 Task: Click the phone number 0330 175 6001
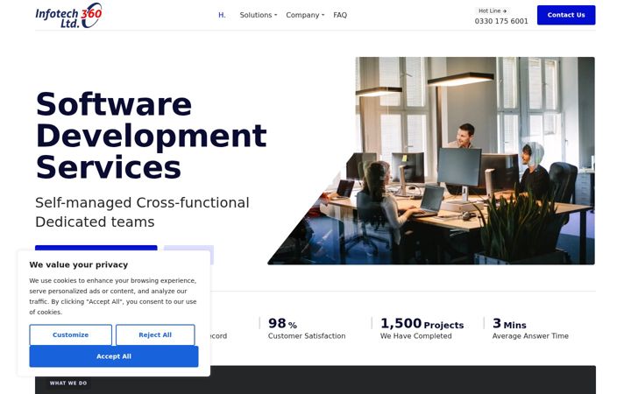[501, 21]
